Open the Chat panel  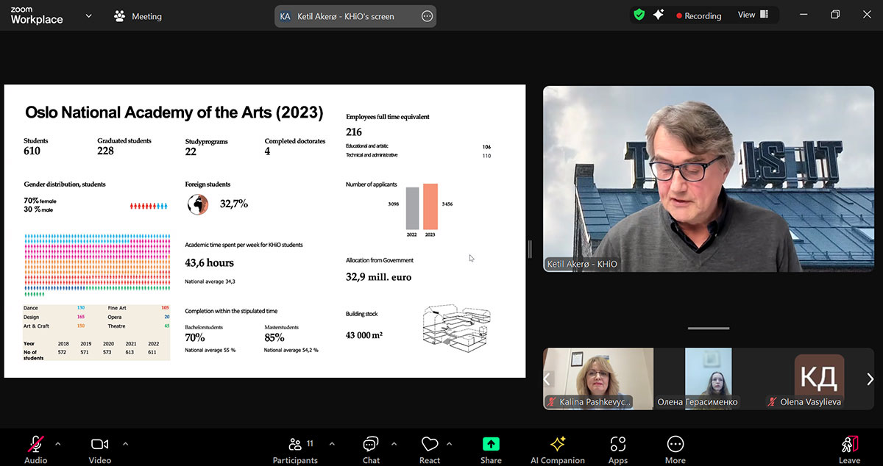pos(371,449)
